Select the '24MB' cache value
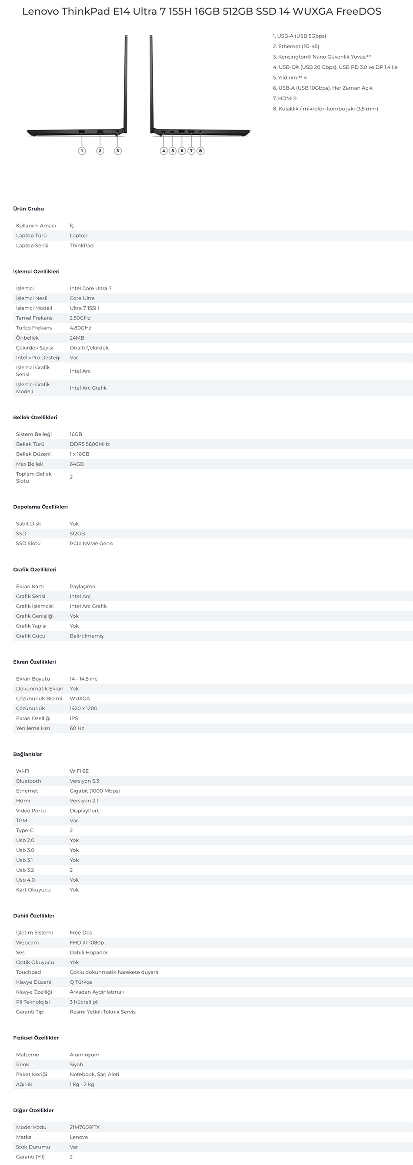Screen dimensions: 413x1165 [77, 338]
